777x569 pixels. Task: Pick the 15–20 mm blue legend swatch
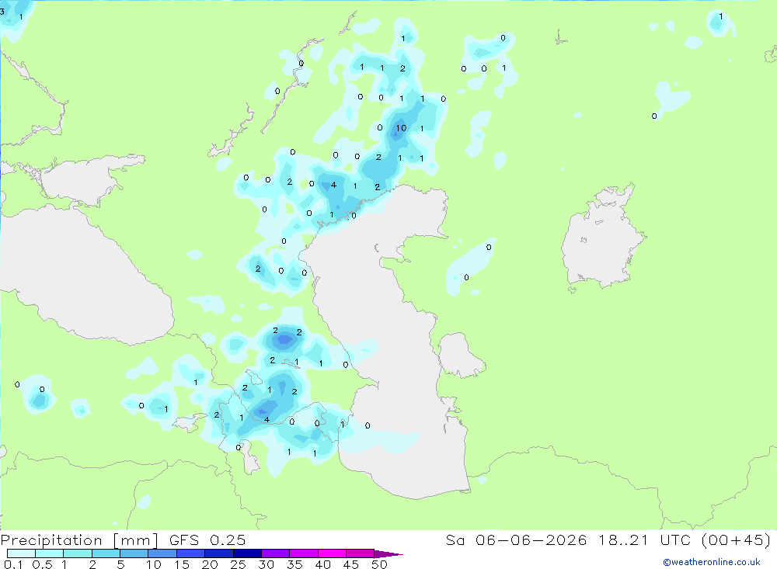click(191, 553)
